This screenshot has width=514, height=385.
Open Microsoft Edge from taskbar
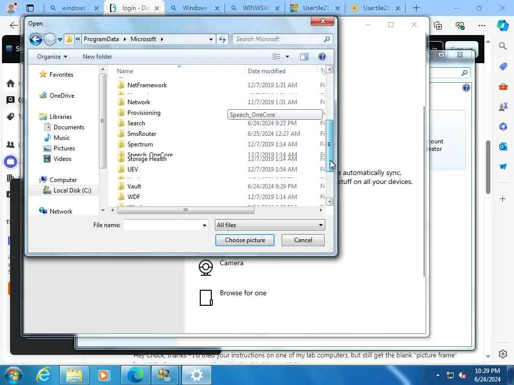tap(136, 375)
